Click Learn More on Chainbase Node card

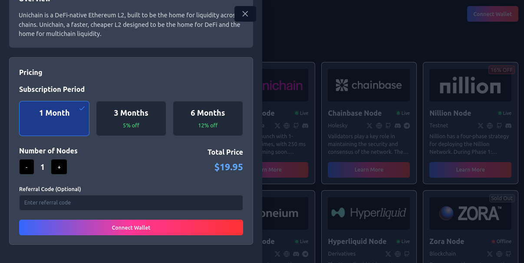pyautogui.click(x=369, y=170)
